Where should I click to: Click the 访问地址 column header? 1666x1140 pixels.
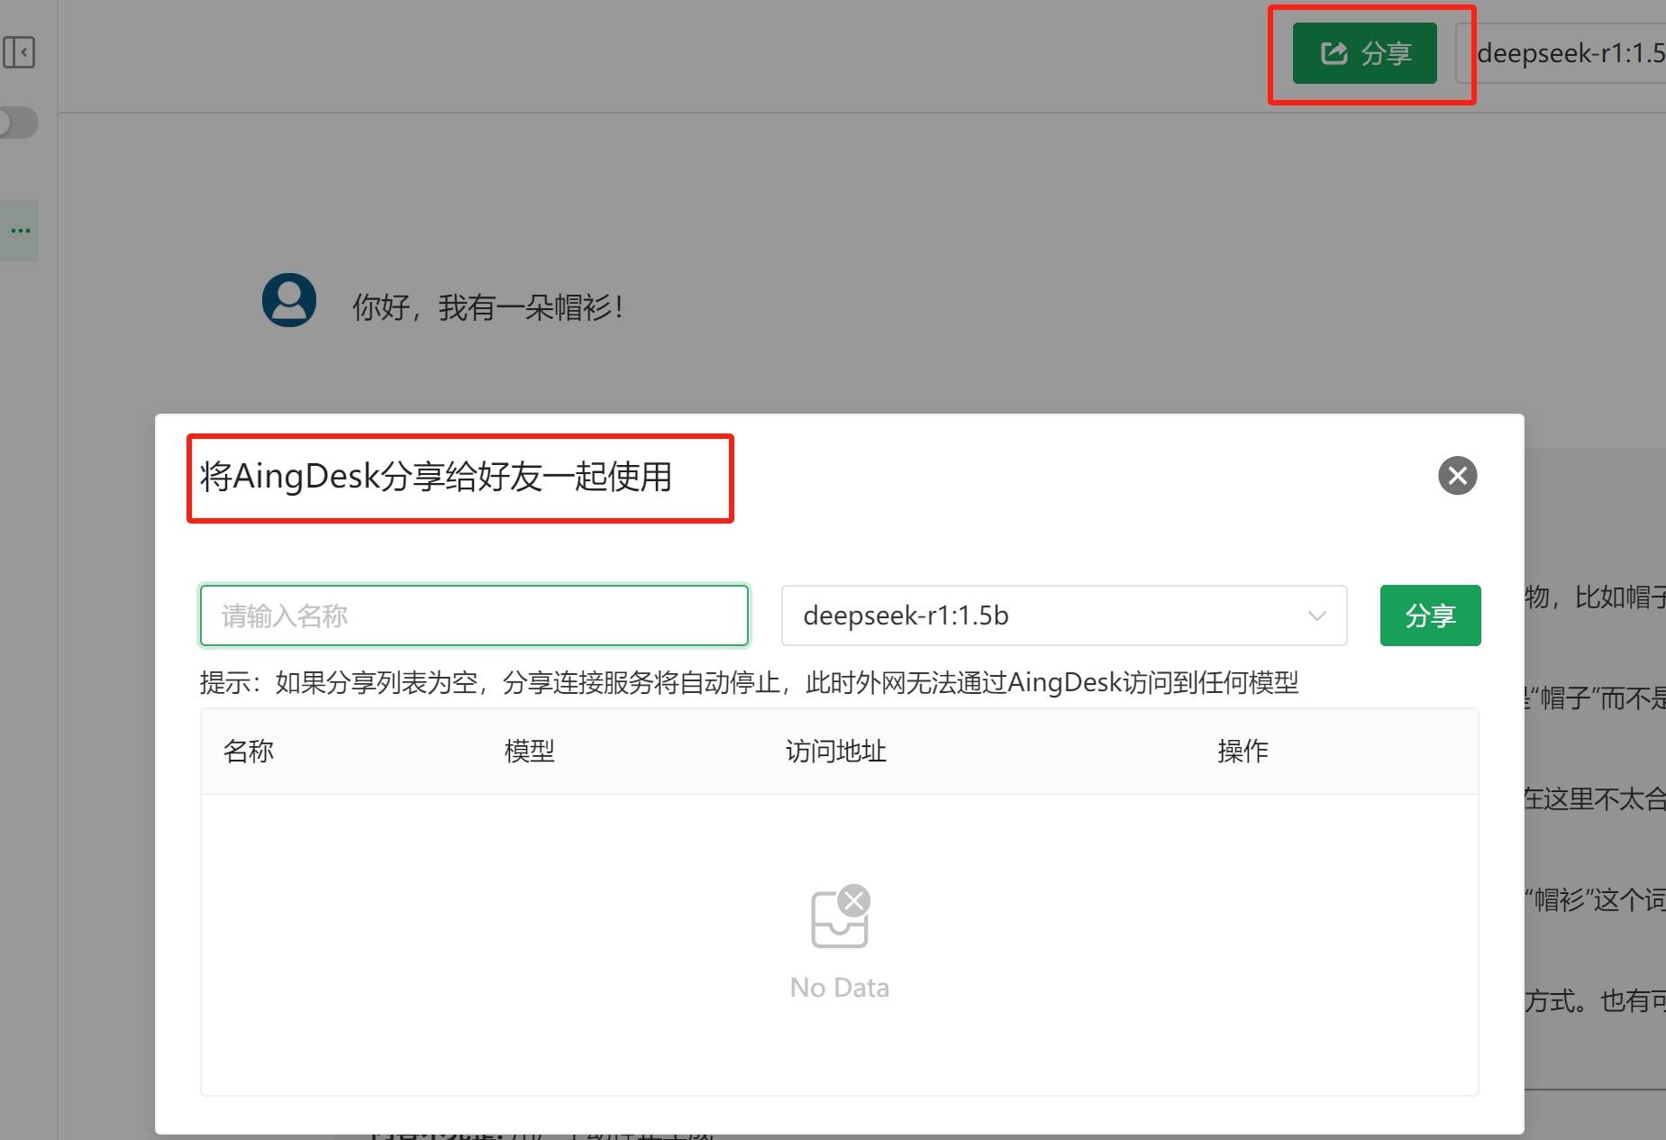[836, 751]
